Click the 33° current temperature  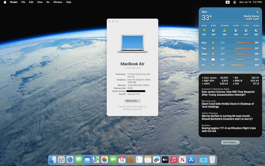point(206,18)
